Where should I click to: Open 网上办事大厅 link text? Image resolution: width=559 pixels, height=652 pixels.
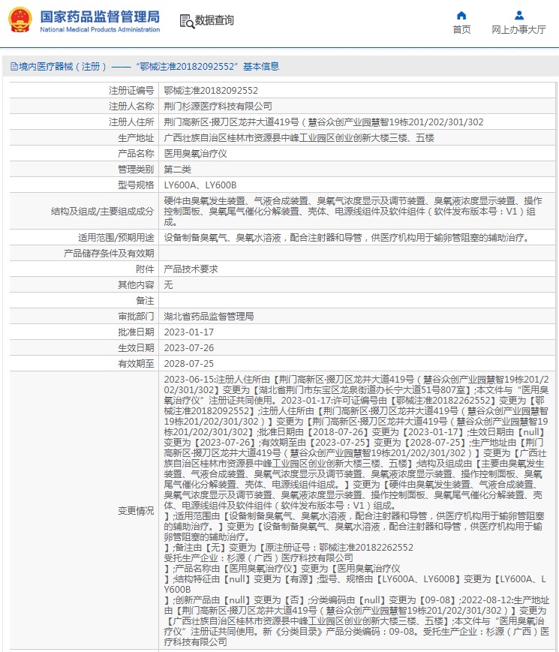click(518, 29)
